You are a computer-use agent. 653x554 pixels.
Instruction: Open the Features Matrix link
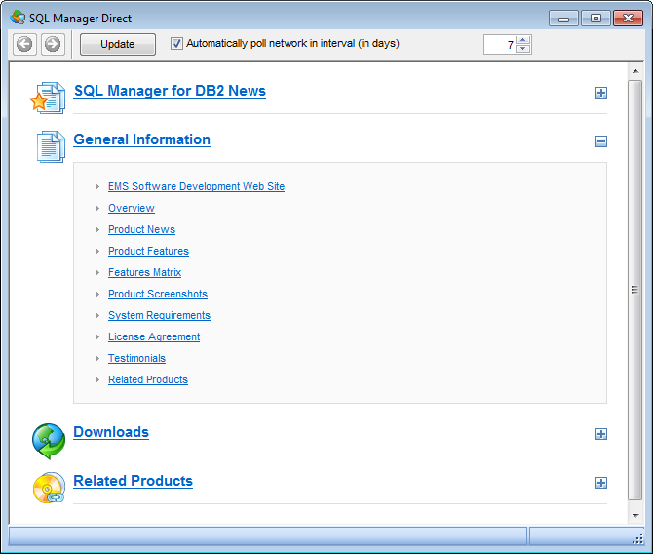[144, 273]
